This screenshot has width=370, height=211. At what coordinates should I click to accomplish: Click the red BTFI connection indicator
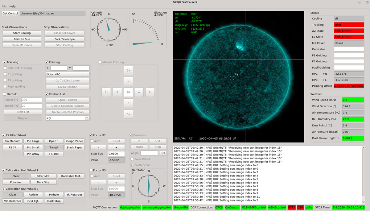pyautogui.click(x=291, y=207)
